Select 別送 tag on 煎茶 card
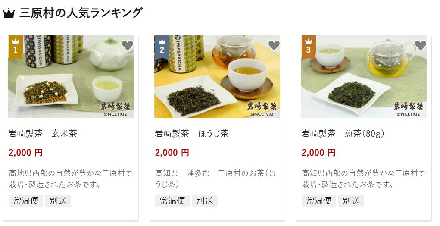Viewport: 440px width, 226px height. 351,201
